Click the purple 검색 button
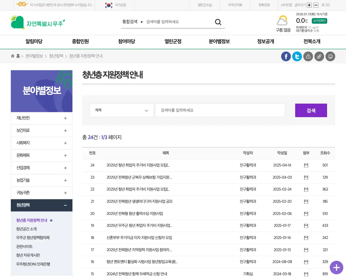The width and height of the screenshot is (346, 277). [x=311, y=110]
